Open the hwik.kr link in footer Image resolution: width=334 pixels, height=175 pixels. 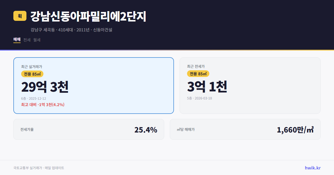click(313, 167)
